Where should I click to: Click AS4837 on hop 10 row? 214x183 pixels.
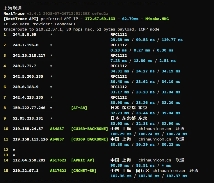[57, 129]
